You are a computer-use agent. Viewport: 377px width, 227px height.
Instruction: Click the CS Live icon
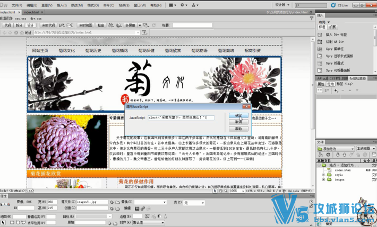click(333, 5)
